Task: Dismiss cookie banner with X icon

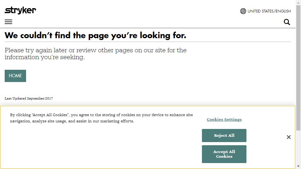Action: click(x=289, y=137)
